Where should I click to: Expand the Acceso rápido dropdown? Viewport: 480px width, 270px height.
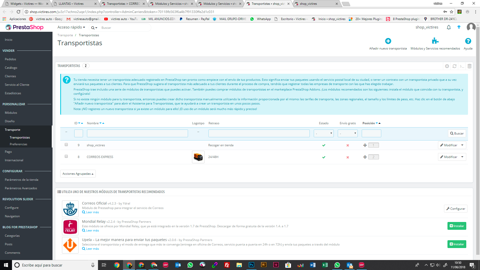click(71, 27)
